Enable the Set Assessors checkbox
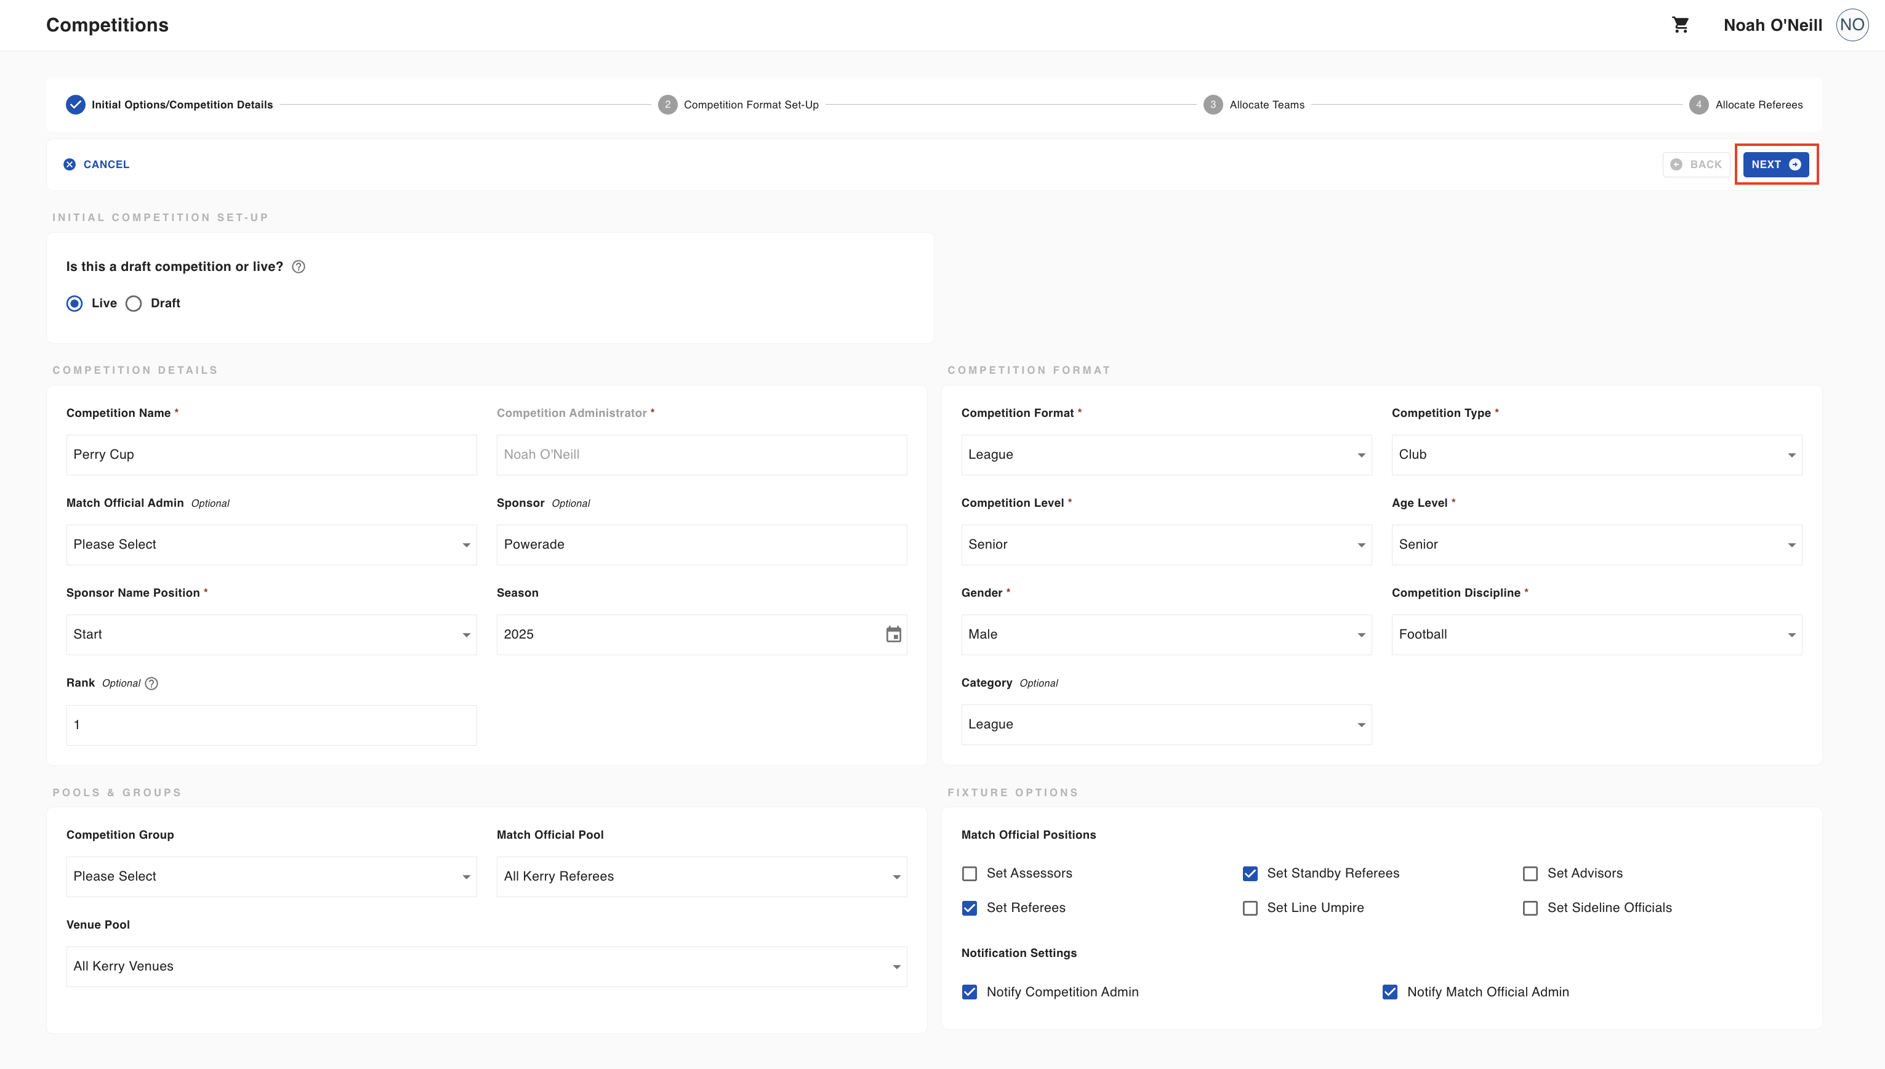1885x1069 pixels. pos(970,874)
